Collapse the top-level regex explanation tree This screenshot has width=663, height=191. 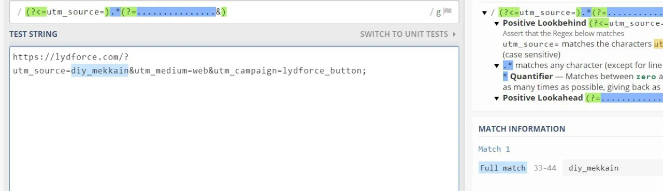point(484,13)
